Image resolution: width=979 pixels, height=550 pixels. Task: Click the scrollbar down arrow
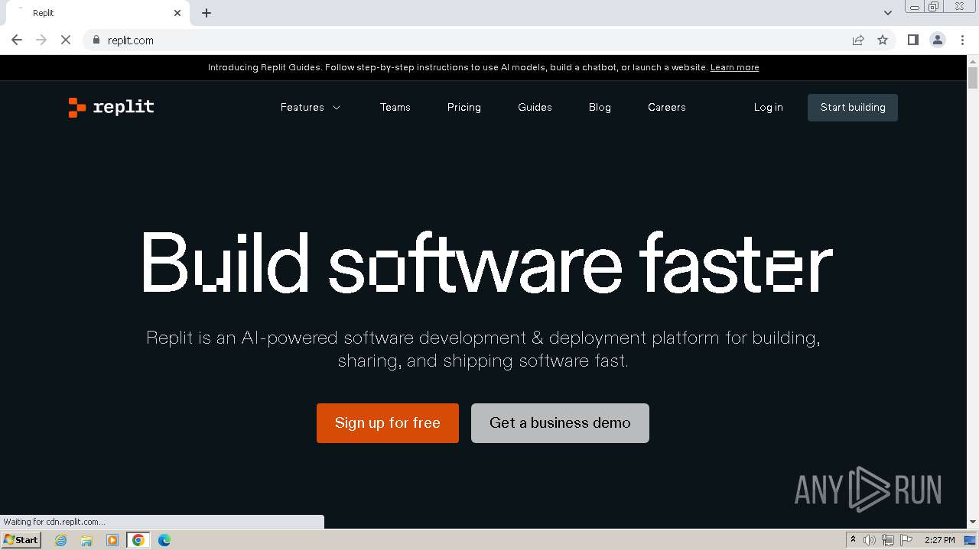pos(973,522)
